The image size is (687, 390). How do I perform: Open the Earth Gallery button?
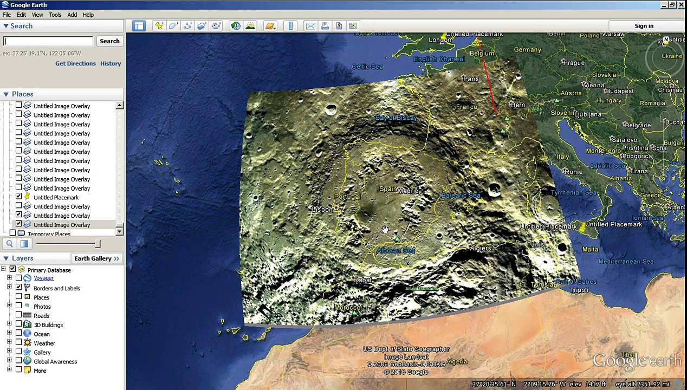coord(97,258)
